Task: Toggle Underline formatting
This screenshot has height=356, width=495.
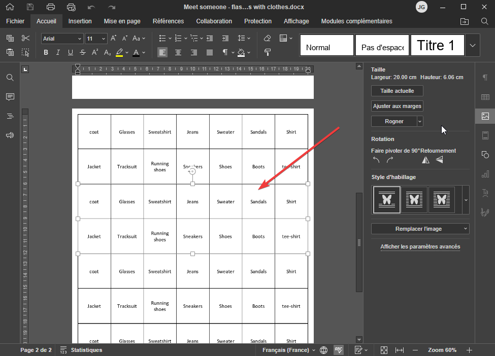Action: pyautogui.click(x=71, y=52)
